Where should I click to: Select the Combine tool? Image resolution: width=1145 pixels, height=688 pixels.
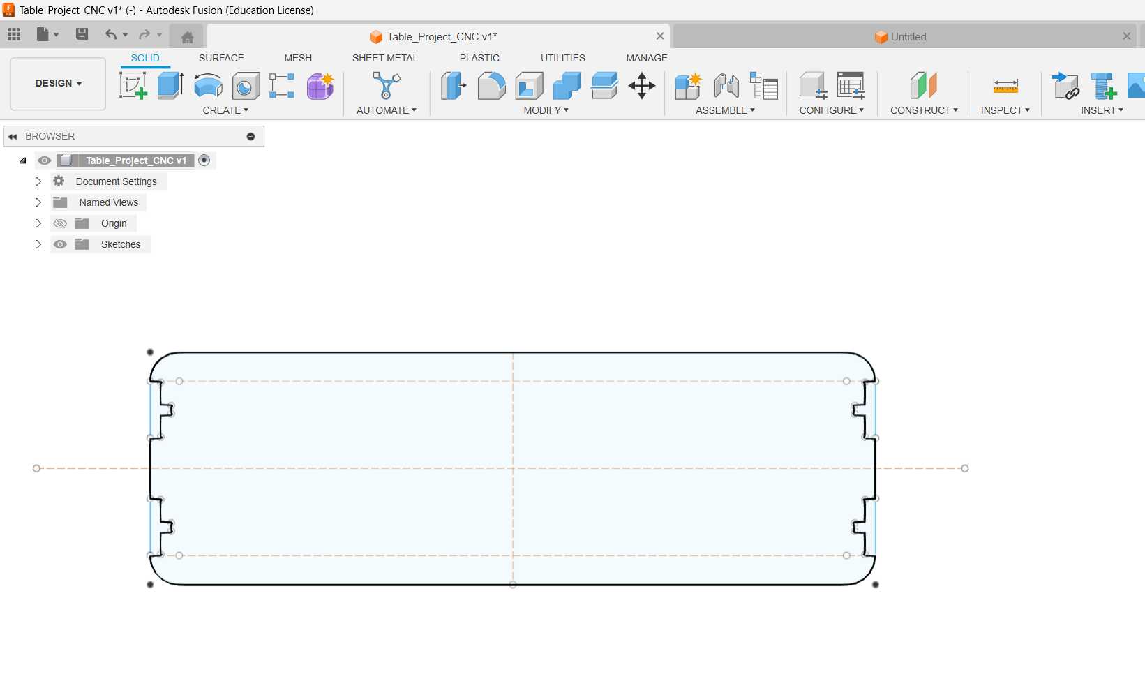tap(567, 86)
